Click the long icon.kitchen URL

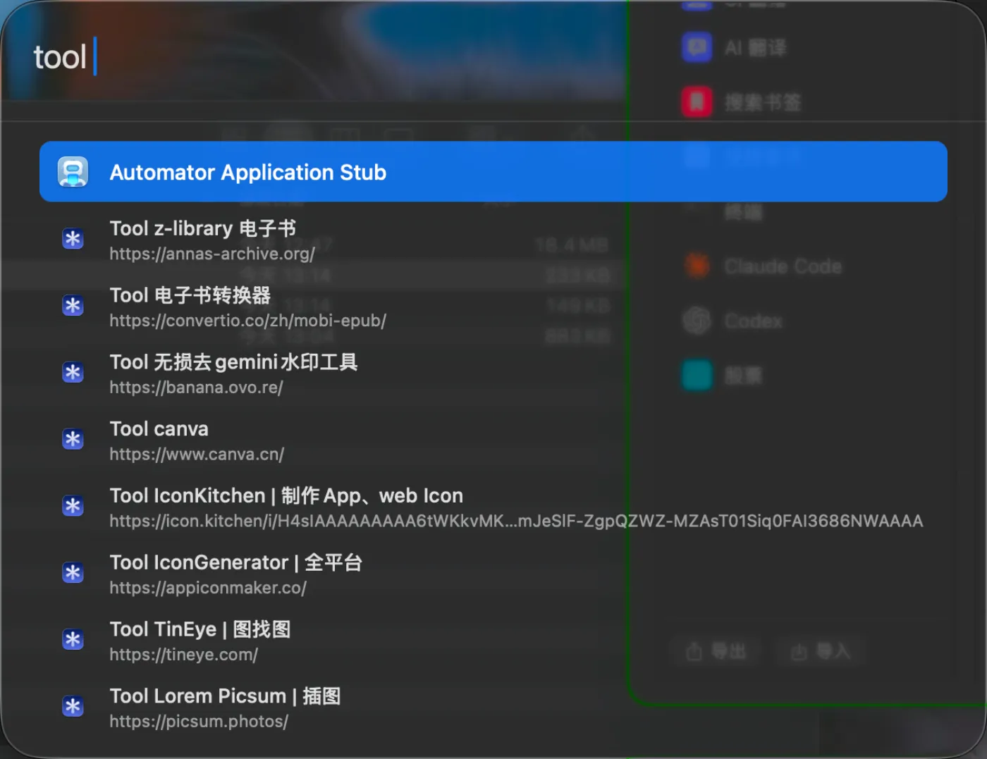tap(516, 521)
